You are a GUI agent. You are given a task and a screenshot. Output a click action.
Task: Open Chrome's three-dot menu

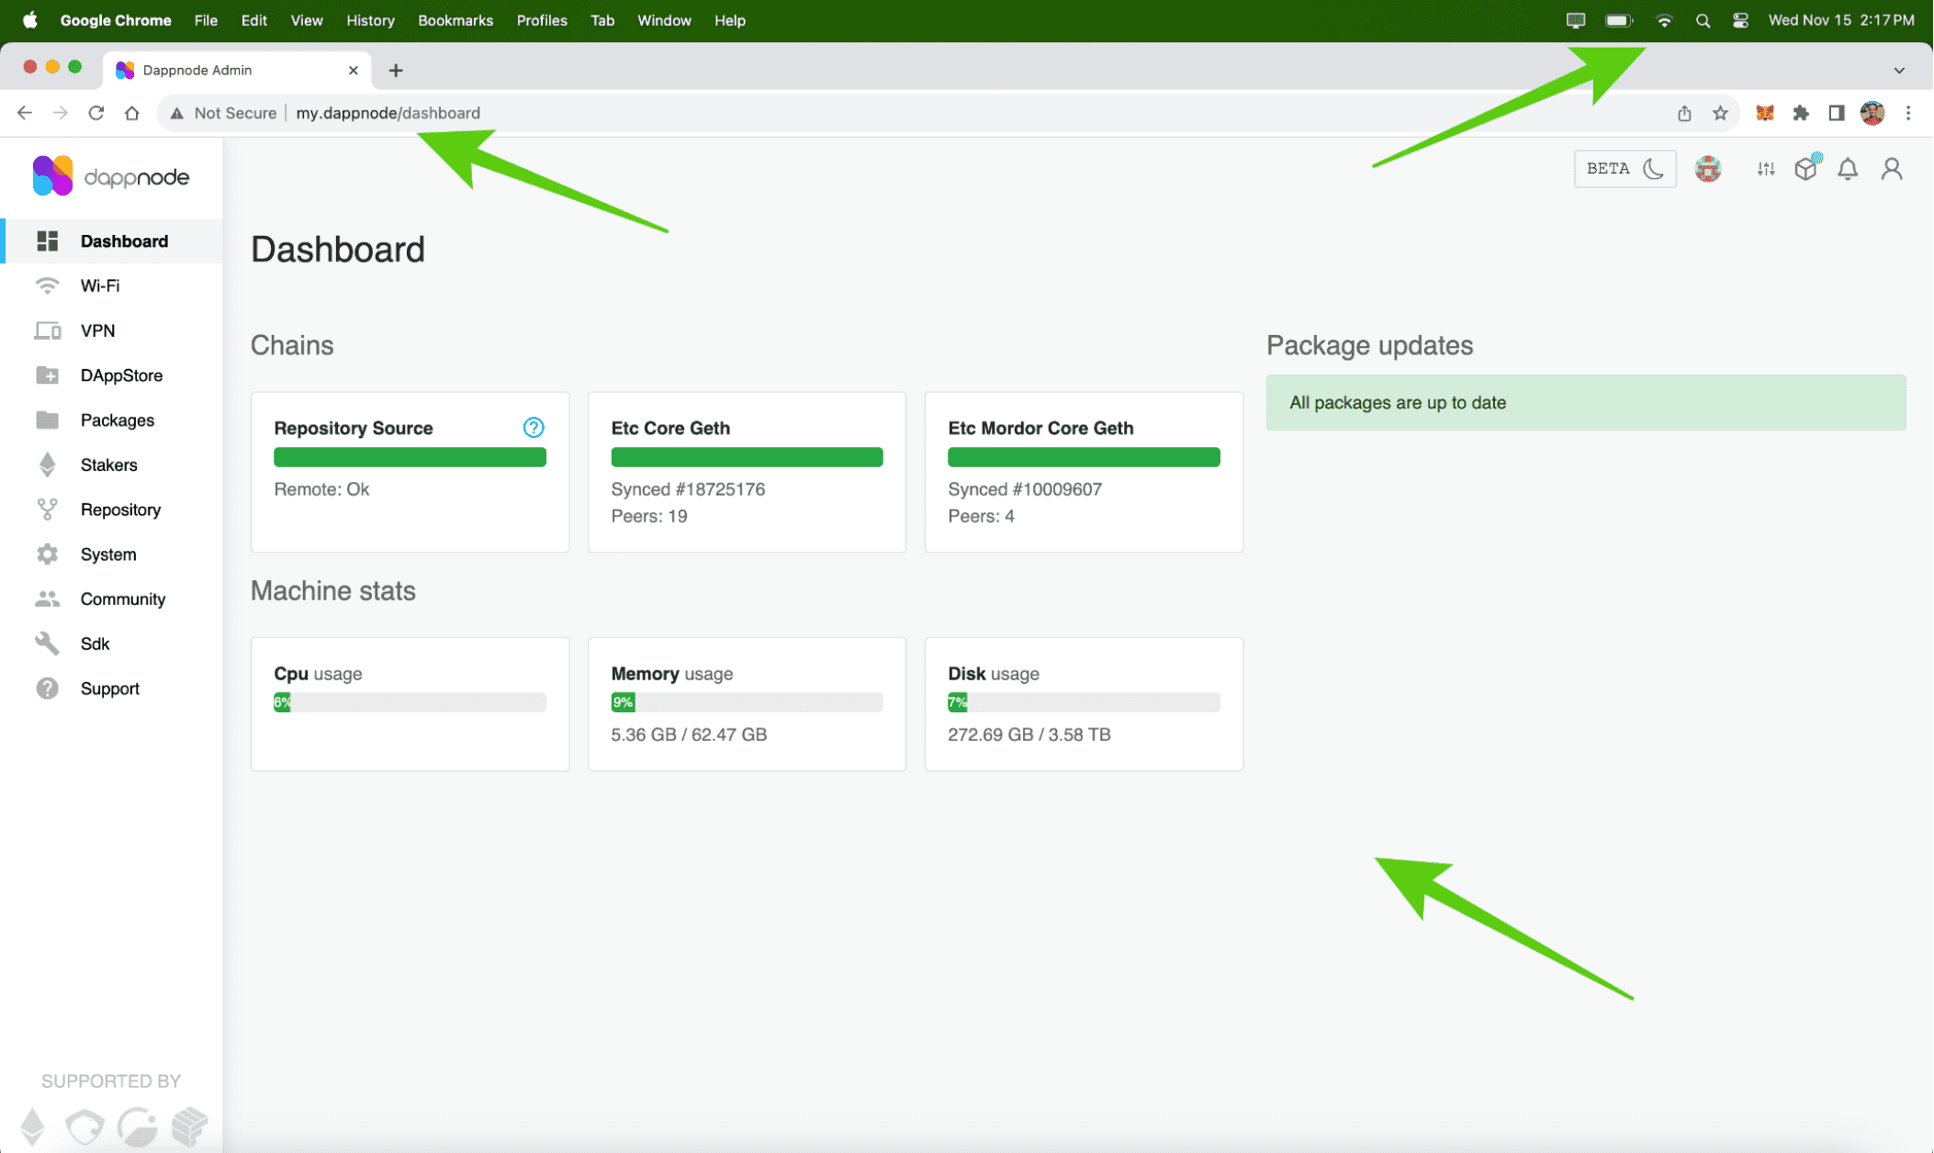[1909, 112]
